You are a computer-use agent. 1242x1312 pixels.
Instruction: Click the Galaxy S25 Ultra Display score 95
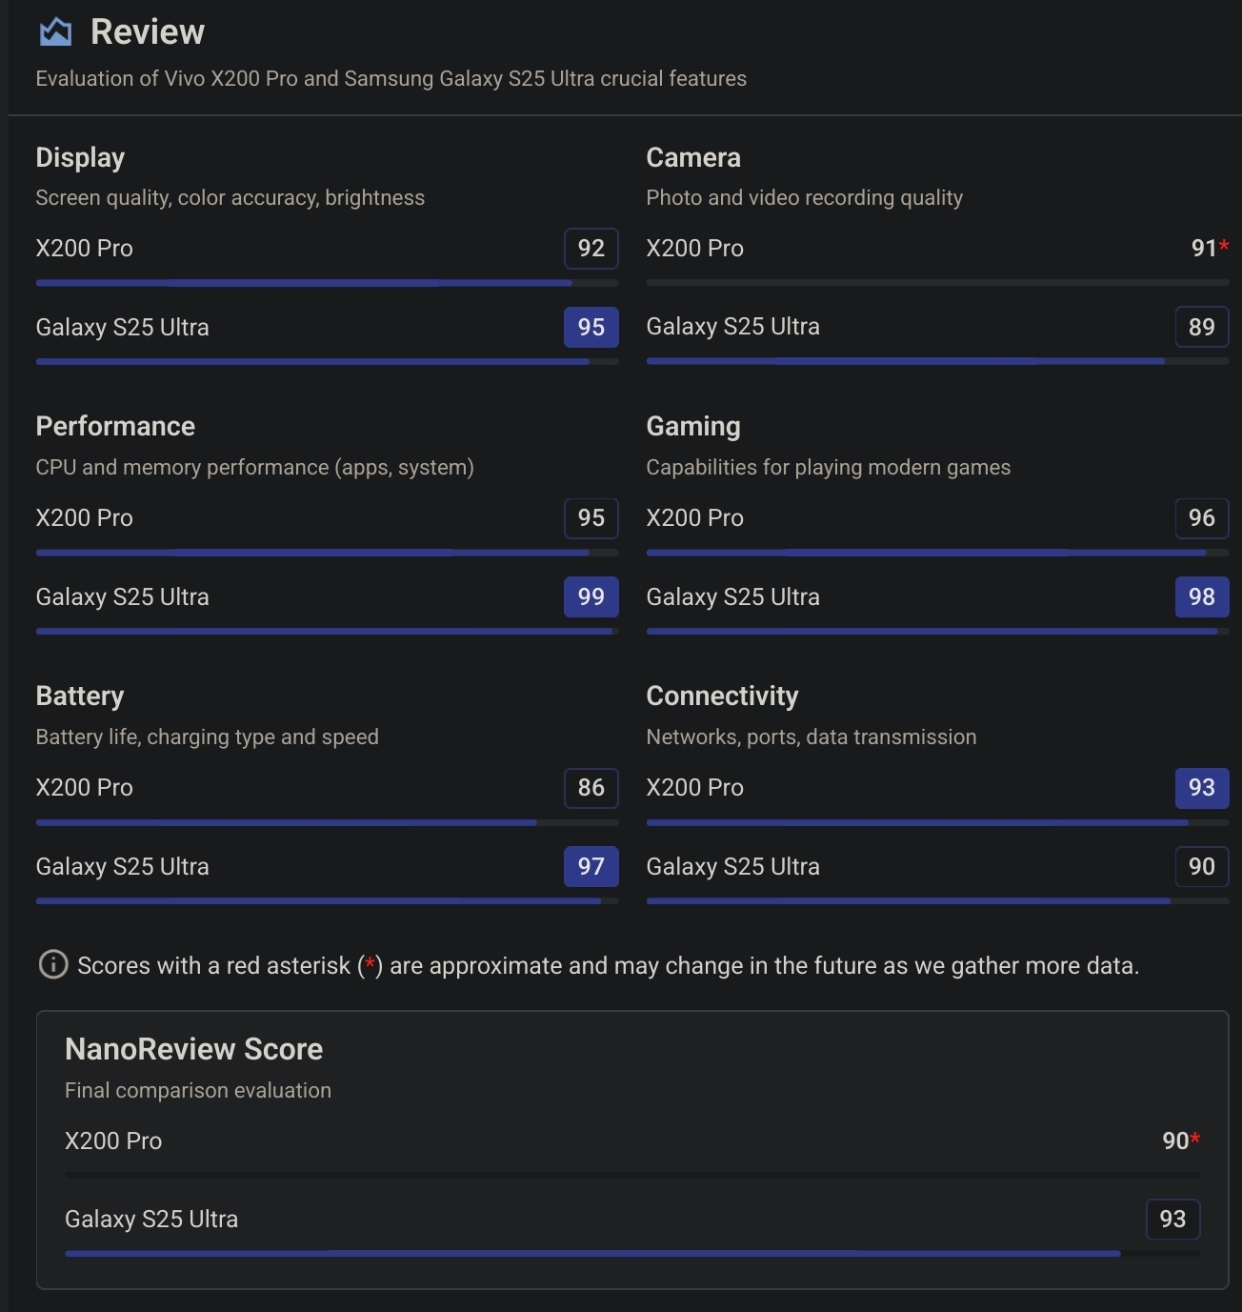point(591,328)
